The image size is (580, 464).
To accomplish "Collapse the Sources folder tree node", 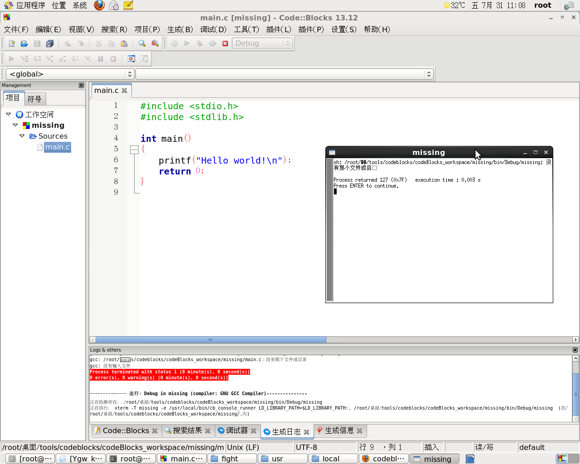I will pyautogui.click(x=22, y=136).
